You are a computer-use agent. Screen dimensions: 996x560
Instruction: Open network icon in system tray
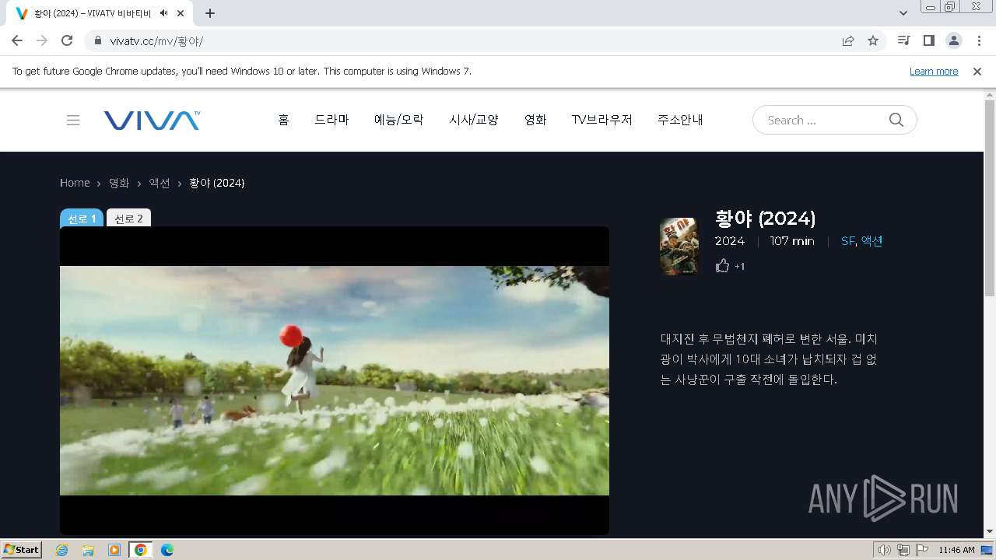903,550
